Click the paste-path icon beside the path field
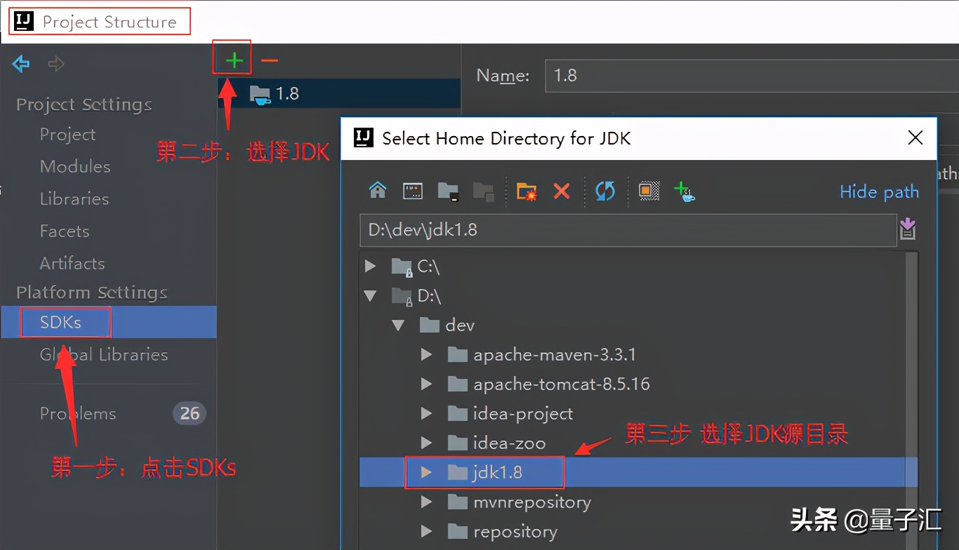The image size is (959, 550). point(908,229)
